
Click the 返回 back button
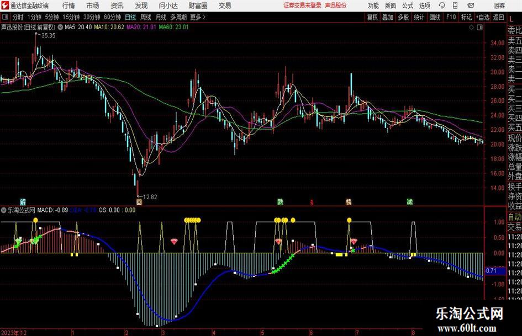[x=498, y=17]
